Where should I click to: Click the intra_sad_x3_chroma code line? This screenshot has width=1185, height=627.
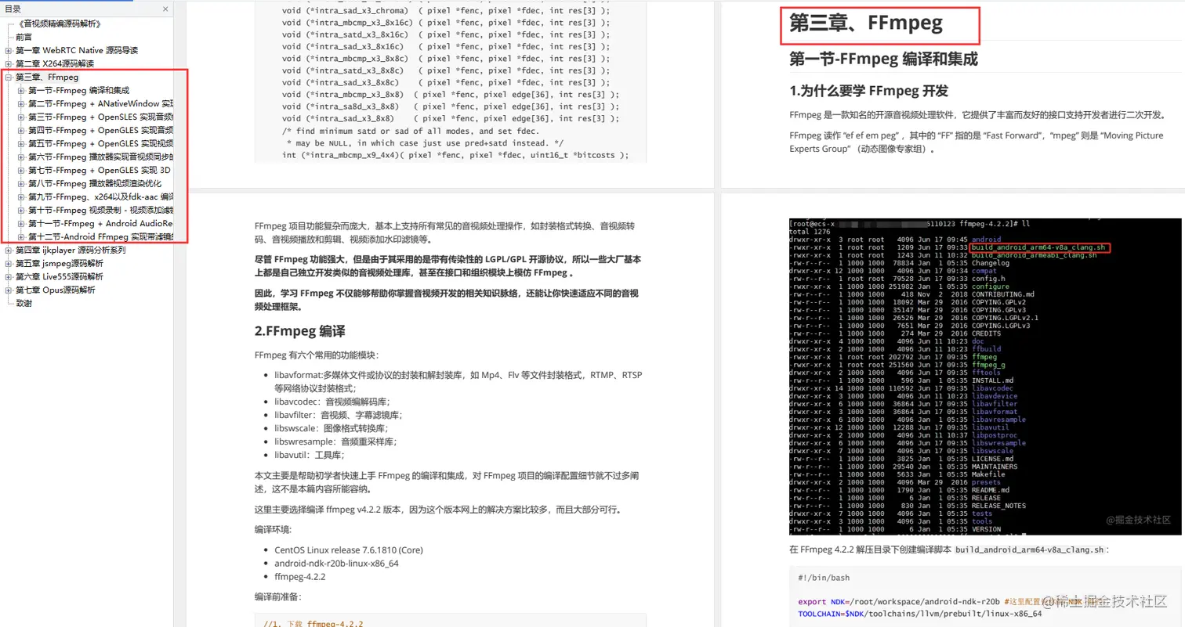click(x=445, y=10)
